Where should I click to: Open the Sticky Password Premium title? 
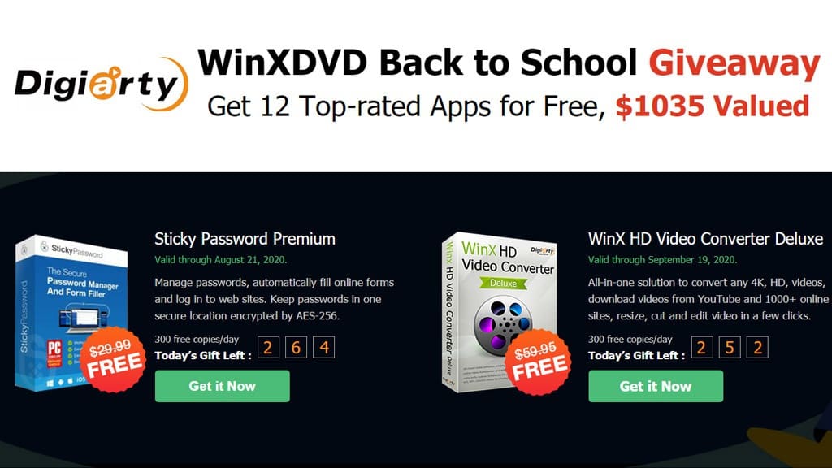point(245,239)
